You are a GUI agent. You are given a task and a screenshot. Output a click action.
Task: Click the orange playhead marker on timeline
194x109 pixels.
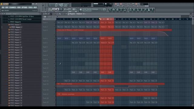(100, 19)
